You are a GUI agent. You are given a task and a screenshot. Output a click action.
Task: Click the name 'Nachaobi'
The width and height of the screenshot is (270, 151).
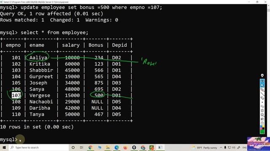(41, 102)
